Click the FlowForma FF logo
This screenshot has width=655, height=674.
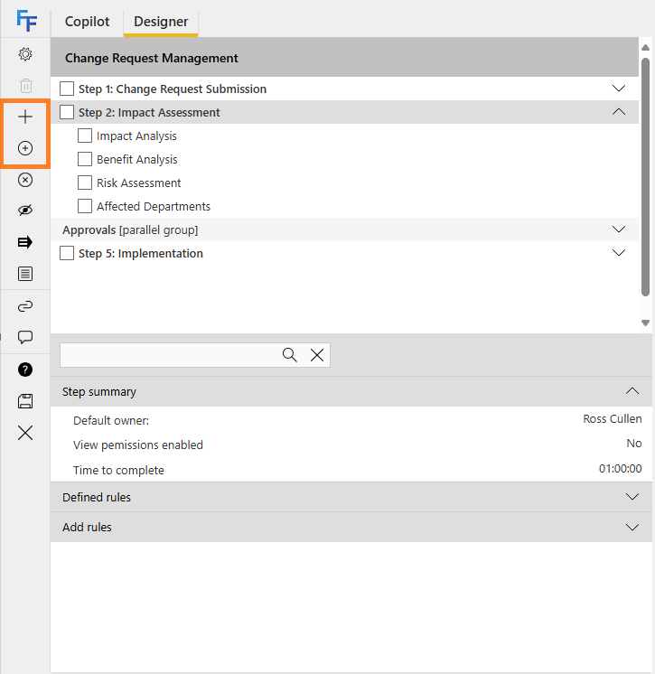(26, 21)
